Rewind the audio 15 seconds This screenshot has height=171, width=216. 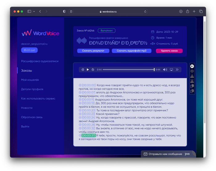coord(83,70)
